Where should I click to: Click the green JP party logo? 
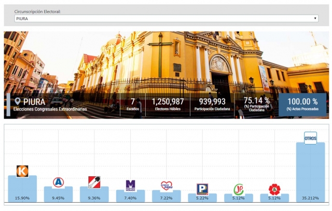pos(239,189)
